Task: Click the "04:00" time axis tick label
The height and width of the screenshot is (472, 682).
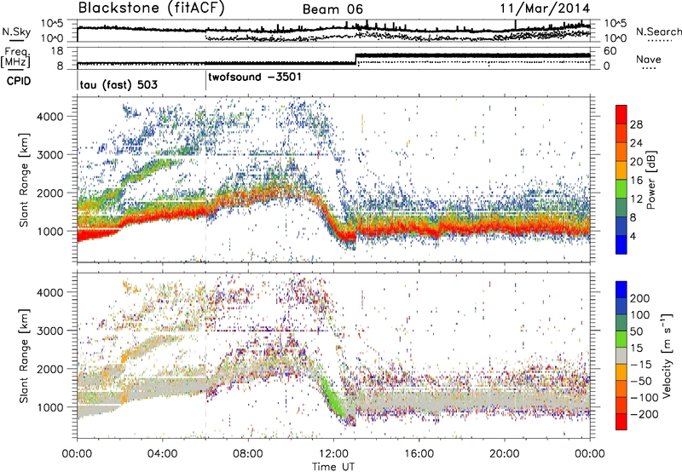Action: point(163,454)
